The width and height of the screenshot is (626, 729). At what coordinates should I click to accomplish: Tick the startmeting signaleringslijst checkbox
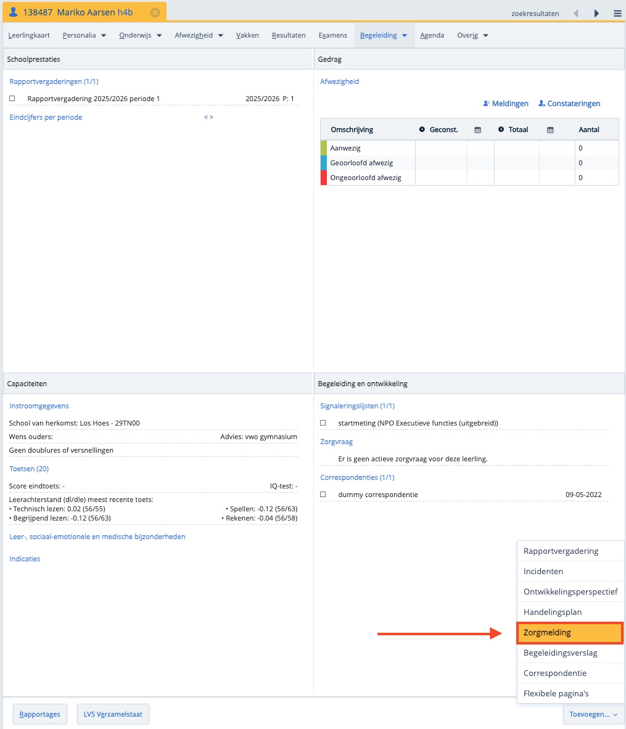tap(323, 423)
